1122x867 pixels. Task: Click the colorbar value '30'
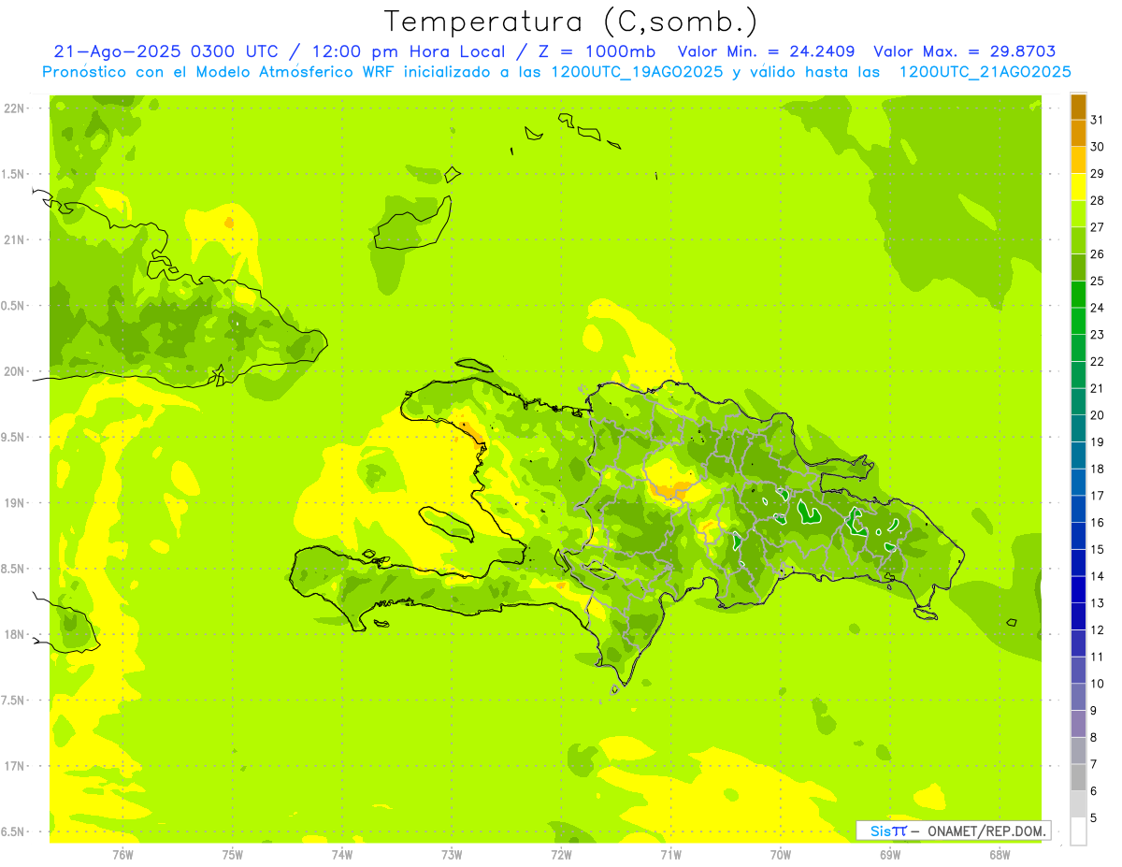point(1098,147)
